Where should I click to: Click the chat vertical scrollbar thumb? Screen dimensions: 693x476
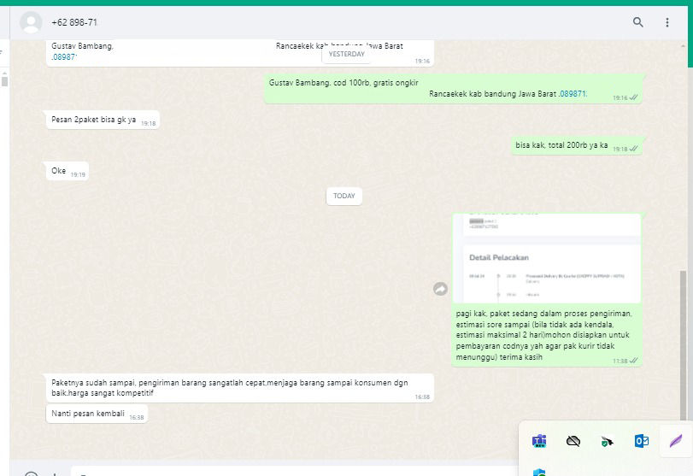tap(684, 344)
